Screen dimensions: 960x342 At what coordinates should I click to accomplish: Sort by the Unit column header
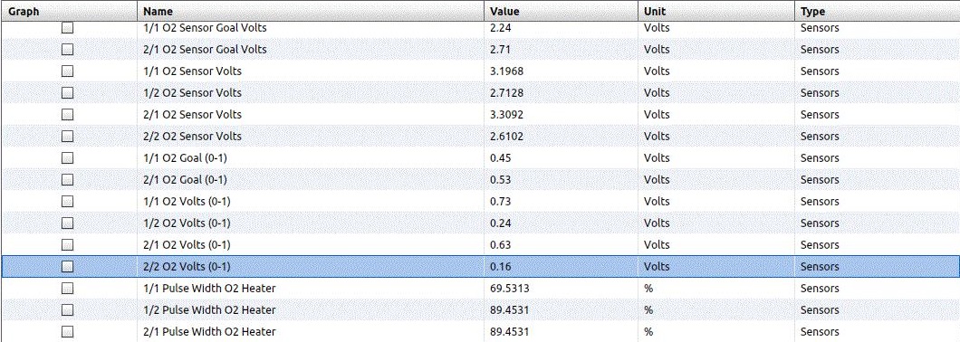coord(716,11)
